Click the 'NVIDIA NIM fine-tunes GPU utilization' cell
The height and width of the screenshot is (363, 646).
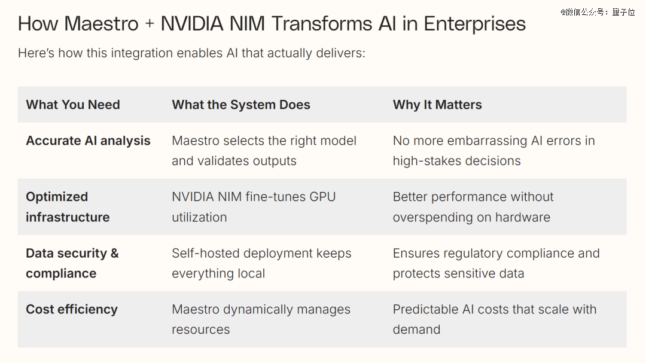(254, 206)
